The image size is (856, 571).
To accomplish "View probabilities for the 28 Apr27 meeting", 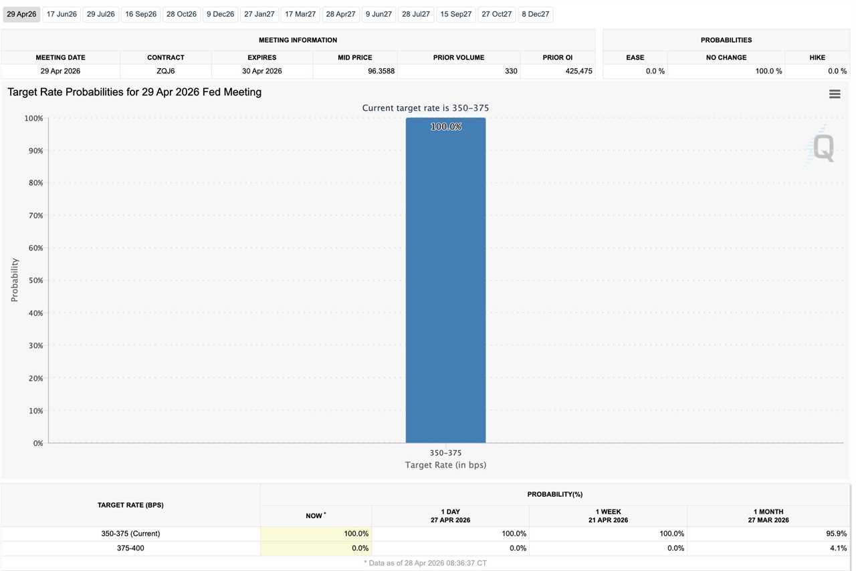I will point(340,13).
